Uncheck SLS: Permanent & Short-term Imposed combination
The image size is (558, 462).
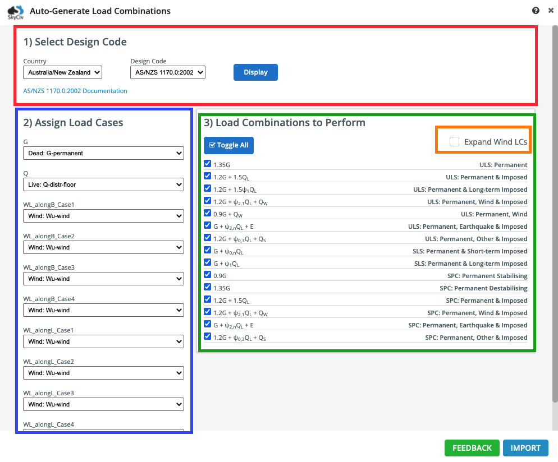(x=208, y=250)
